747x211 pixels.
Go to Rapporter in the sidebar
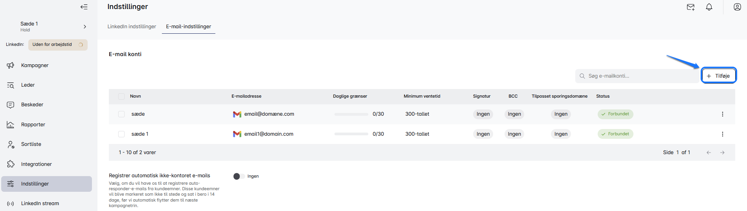pos(33,125)
